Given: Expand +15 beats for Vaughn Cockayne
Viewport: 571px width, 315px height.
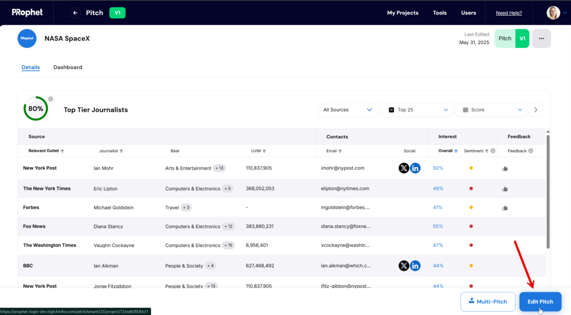Looking at the screenshot, I should tap(228, 245).
